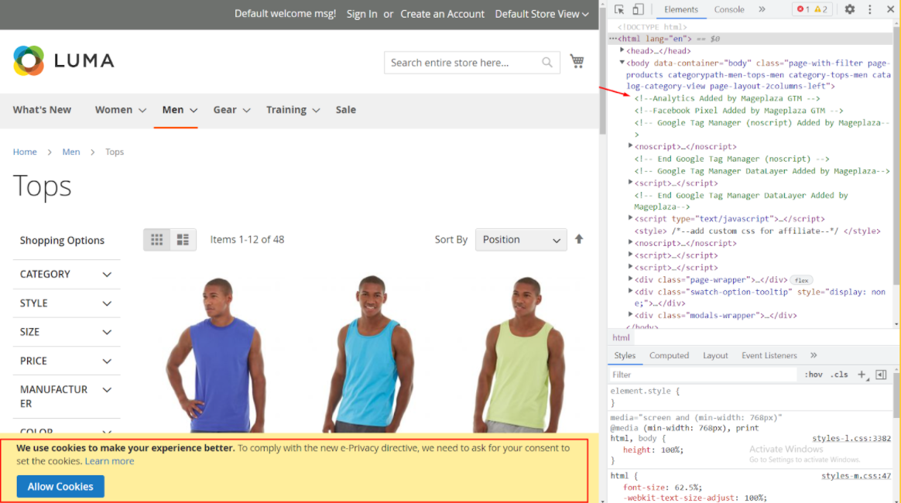Open DevTools settings gear
901x503 pixels.
tap(850, 9)
